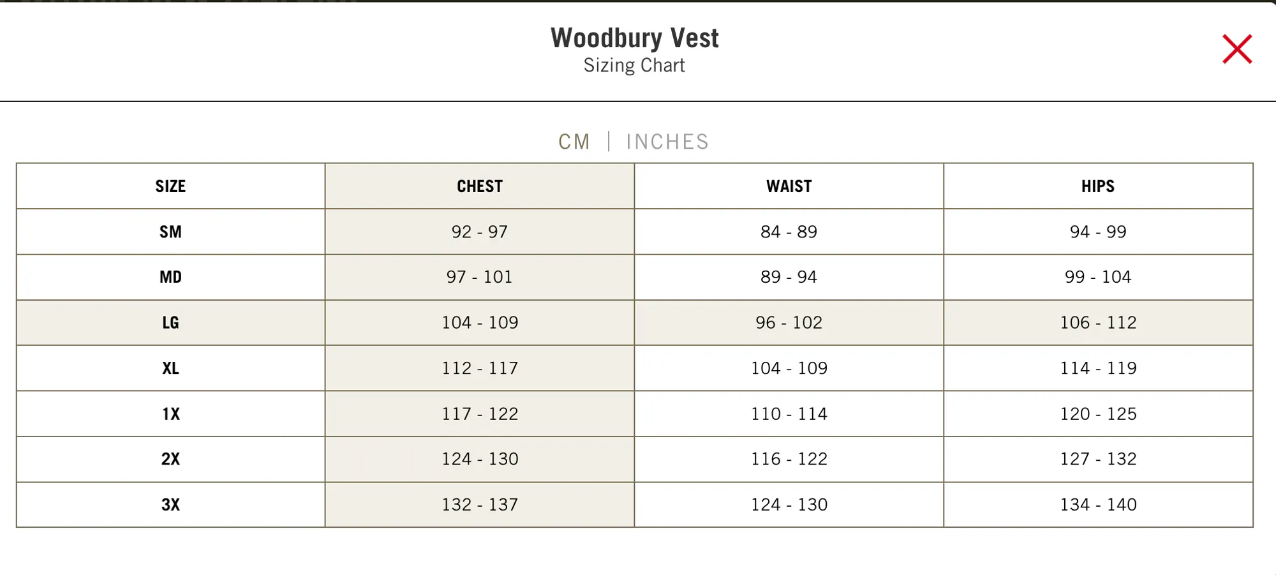1276x575 pixels.
Task: Select the LG size row label
Action: 170,323
